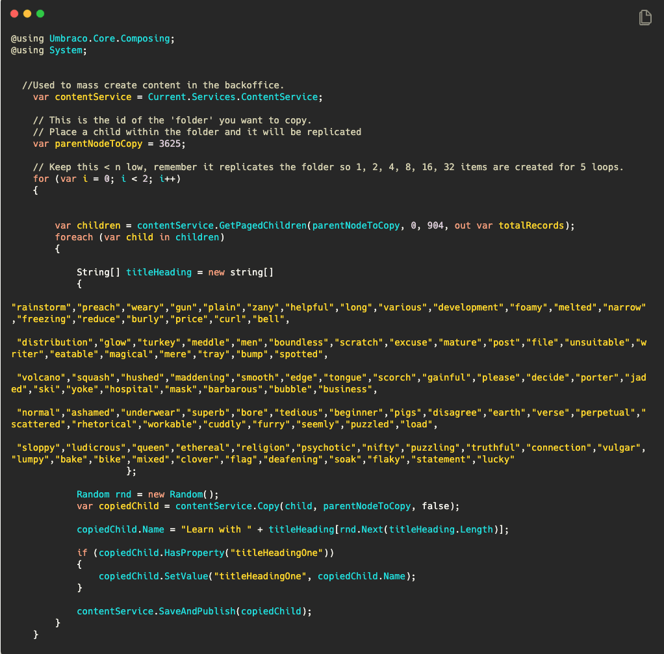
Task: Click the yellow minimize window dot
Action: point(27,14)
